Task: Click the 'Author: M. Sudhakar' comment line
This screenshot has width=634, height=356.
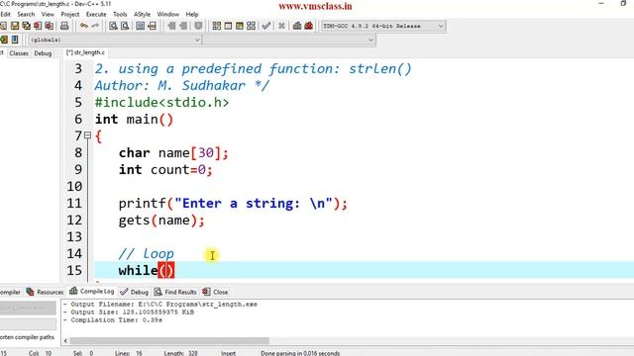Action: [x=182, y=86]
